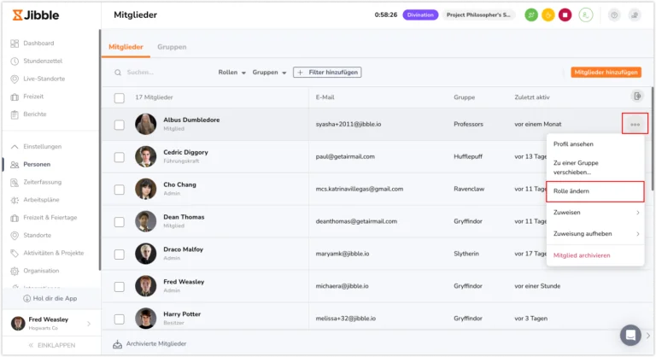Open Standorte settings

(x=31, y=235)
